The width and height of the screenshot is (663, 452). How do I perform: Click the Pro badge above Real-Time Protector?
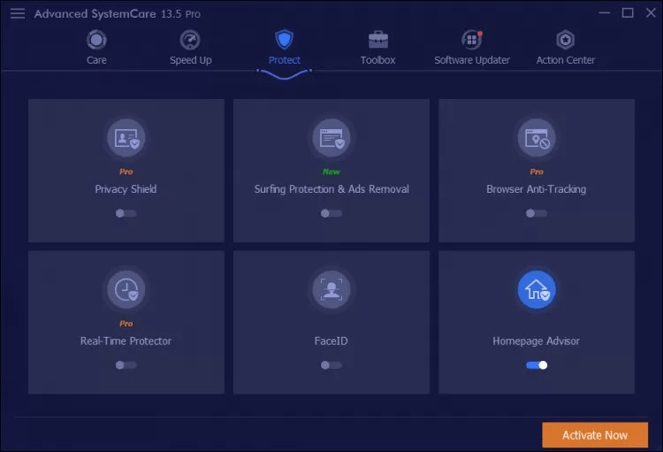click(126, 324)
